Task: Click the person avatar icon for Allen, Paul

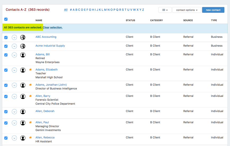Action: (23, 123)
